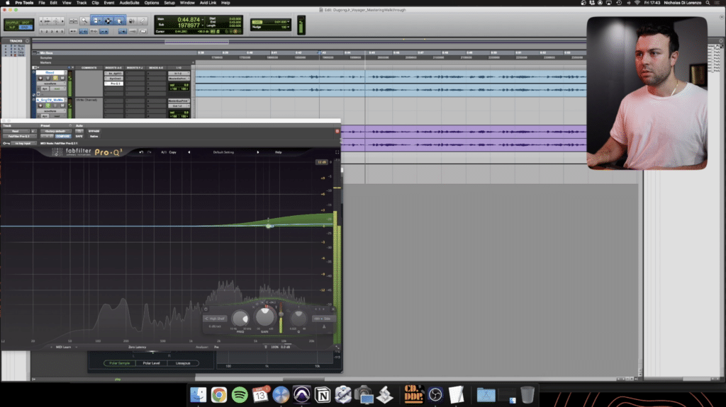Enable Spot edit mode
The image size is (726, 407).
click(x=26, y=22)
